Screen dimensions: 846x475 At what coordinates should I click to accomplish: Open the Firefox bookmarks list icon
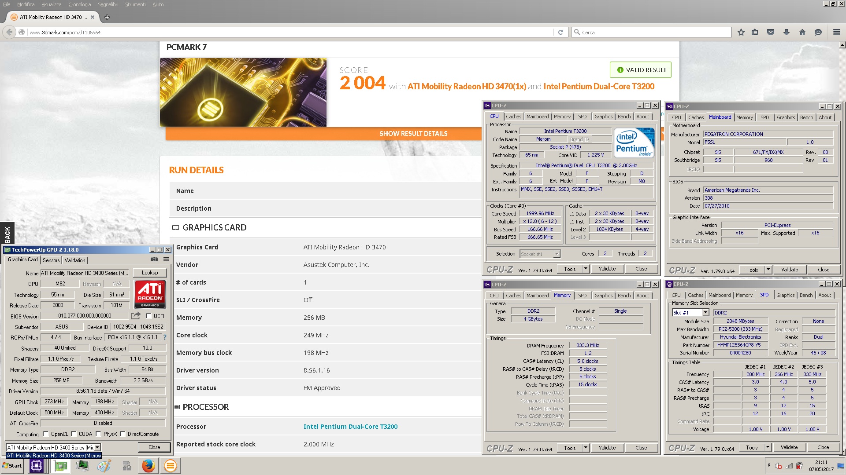pos(755,32)
